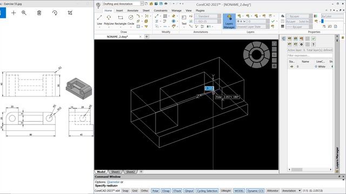Open the Text annotation tool
This screenshot has height=194, width=346.
pos(184,19)
